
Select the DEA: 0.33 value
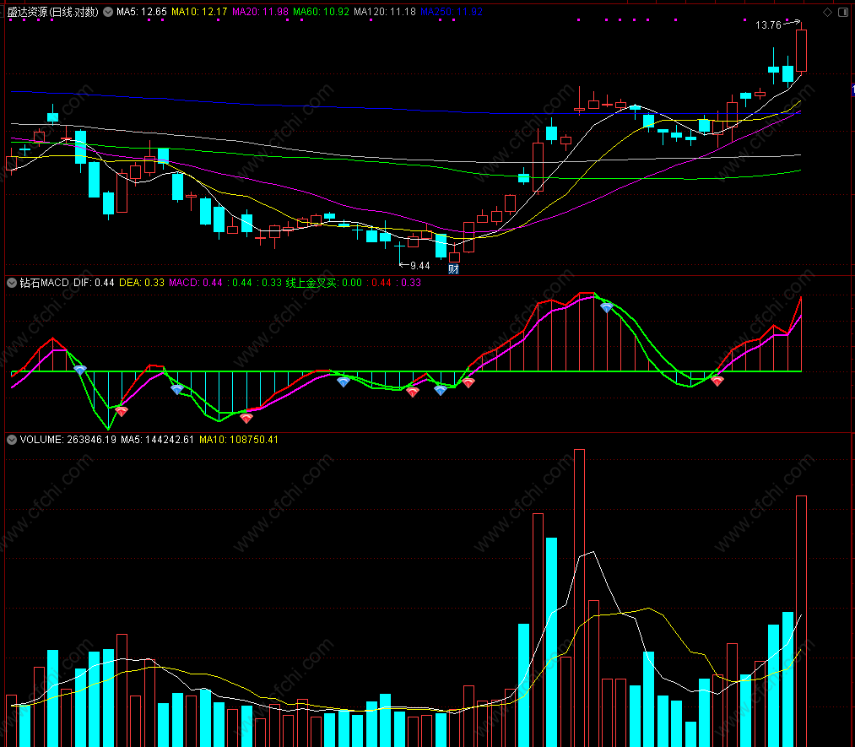pyautogui.click(x=142, y=283)
